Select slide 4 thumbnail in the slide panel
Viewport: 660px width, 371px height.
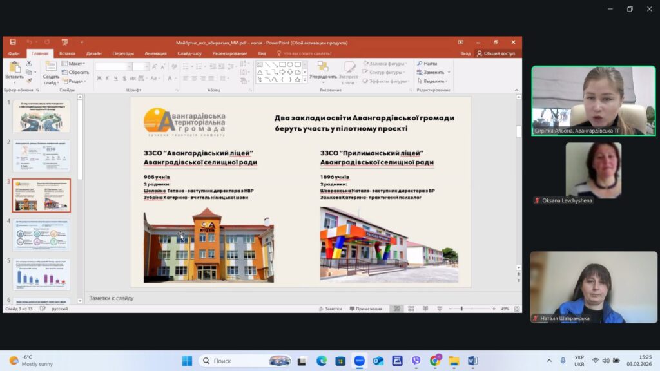coord(41,235)
